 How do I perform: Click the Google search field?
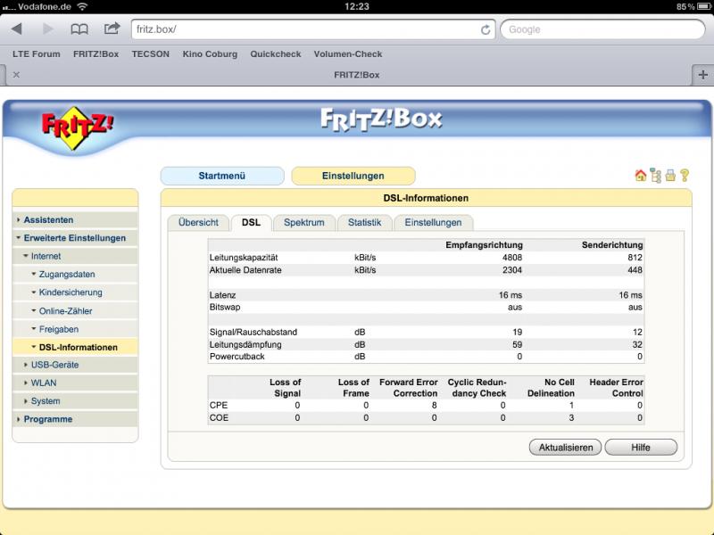(x=603, y=29)
